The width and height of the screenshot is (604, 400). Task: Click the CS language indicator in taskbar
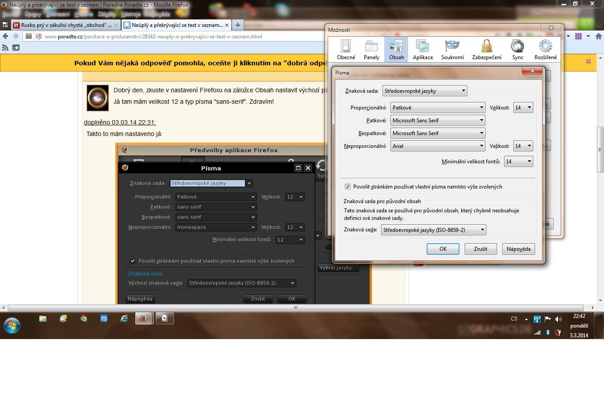[x=514, y=319]
